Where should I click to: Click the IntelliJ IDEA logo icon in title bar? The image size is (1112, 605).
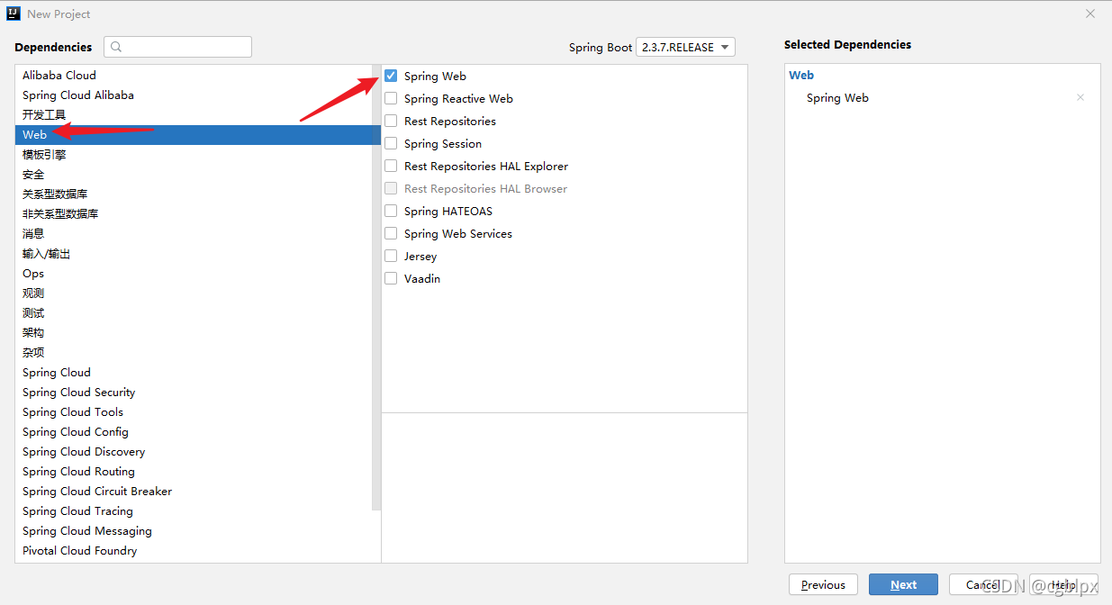click(x=14, y=14)
